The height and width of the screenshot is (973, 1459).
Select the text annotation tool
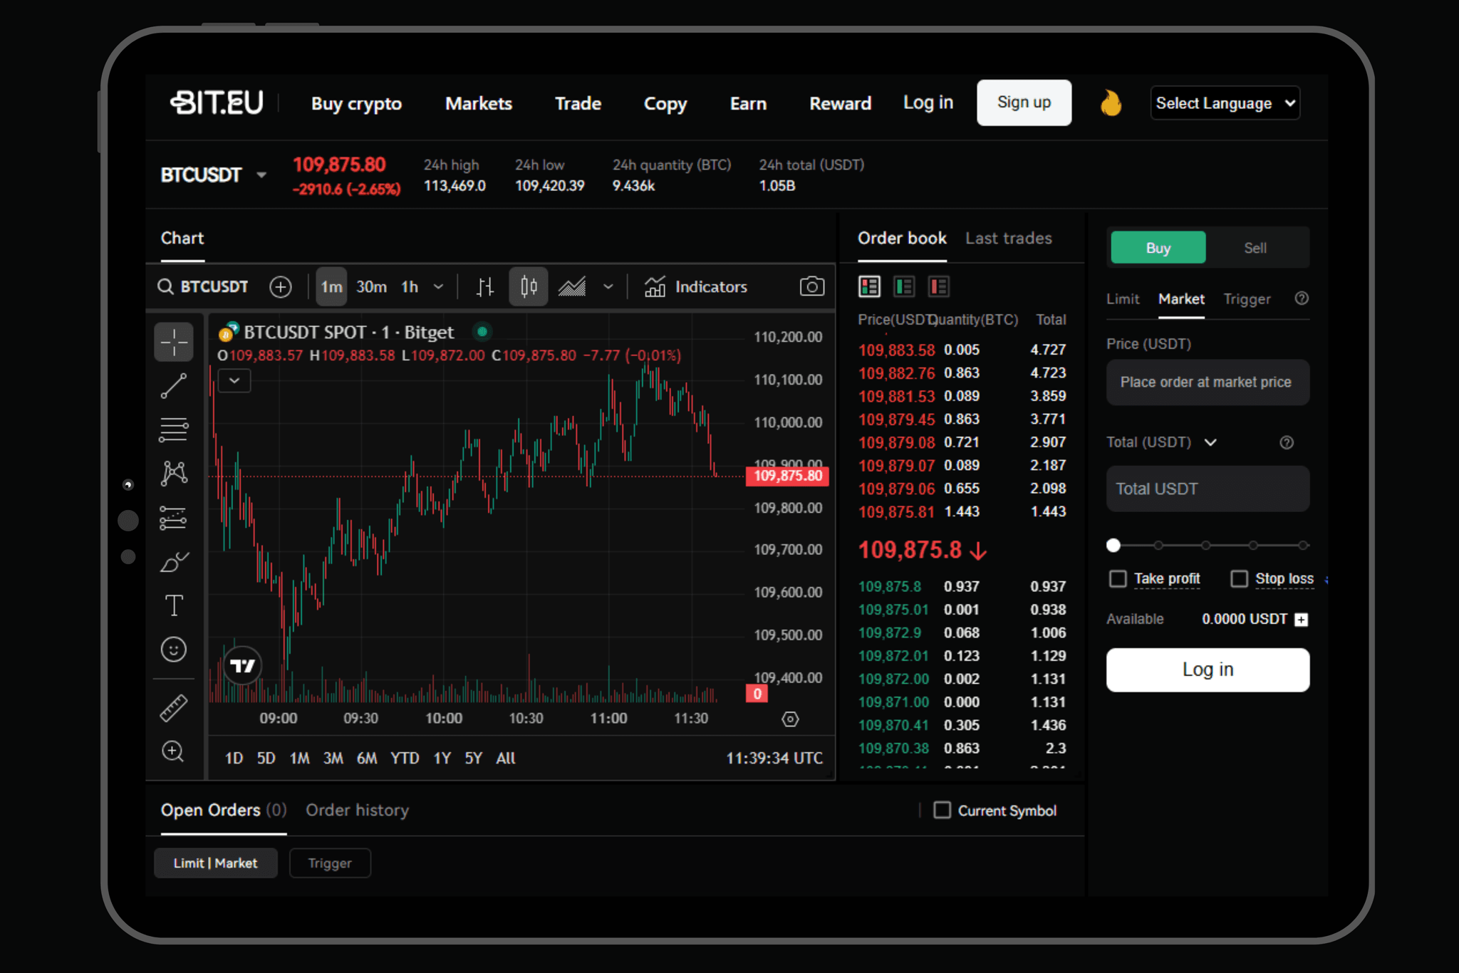[174, 605]
